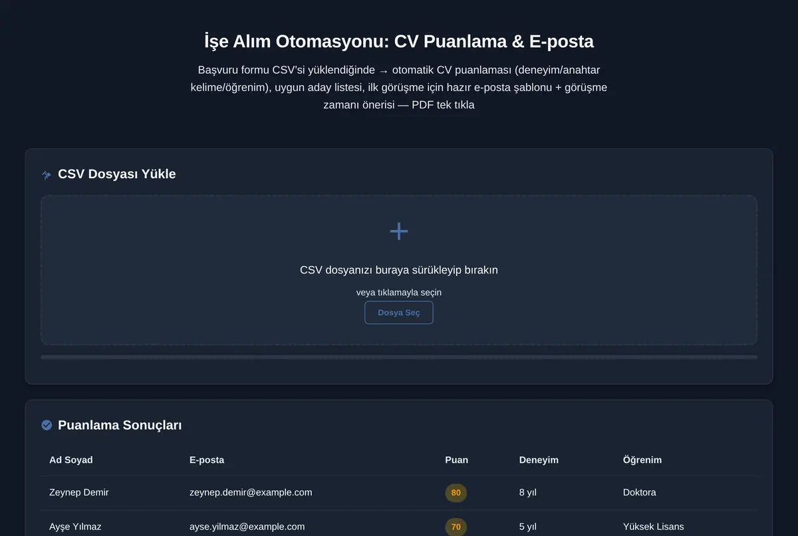Click ayse.yilmaz@example.com email cell
798x536 pixels.
click(x=247, y=527)
